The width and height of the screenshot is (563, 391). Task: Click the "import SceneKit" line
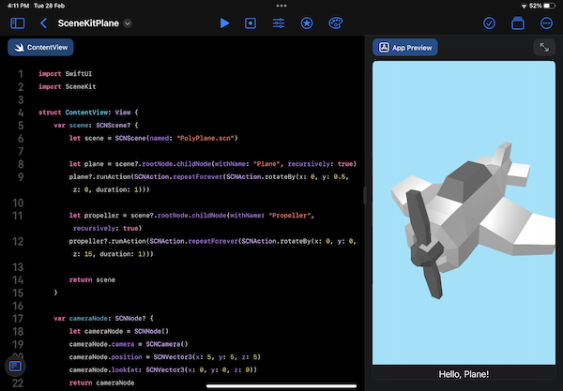point(68,86)
